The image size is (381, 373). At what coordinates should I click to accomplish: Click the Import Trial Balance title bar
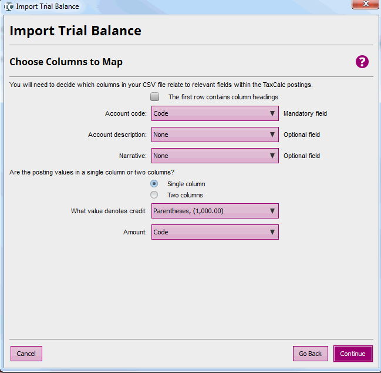point(176,6)
